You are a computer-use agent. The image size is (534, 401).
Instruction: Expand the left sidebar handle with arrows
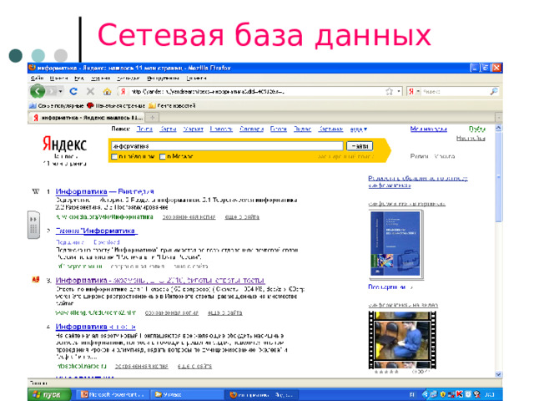[33, 225]
